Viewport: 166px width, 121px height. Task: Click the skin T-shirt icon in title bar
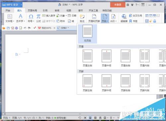point(132,5)
